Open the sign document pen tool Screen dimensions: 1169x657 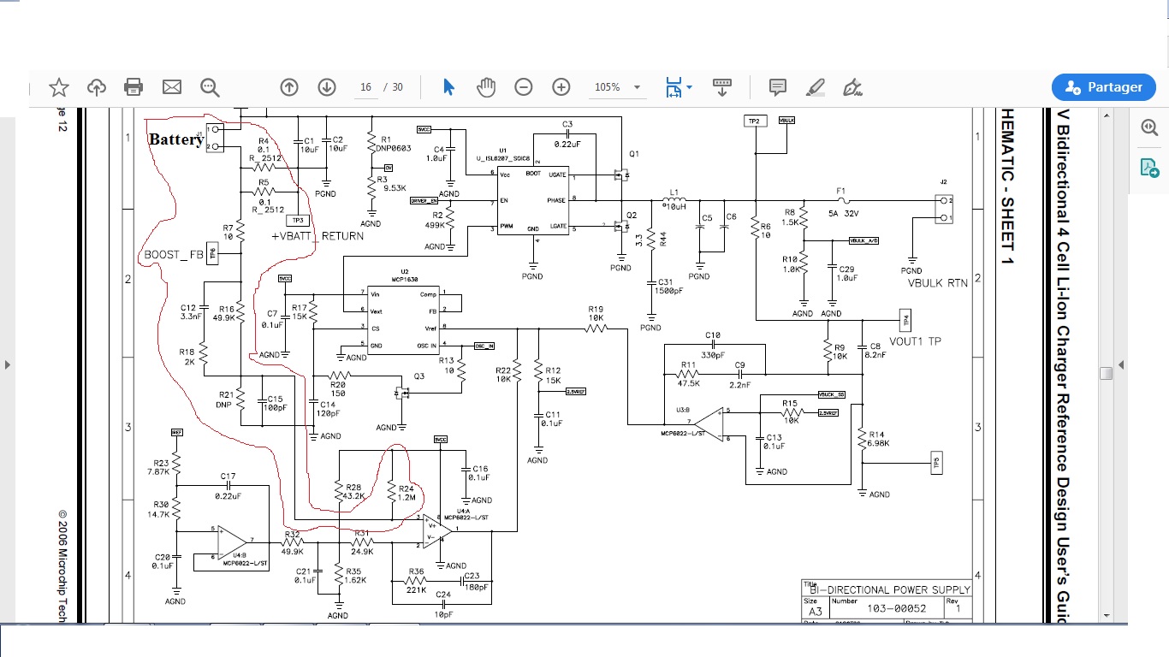click(x=852, y=87)
